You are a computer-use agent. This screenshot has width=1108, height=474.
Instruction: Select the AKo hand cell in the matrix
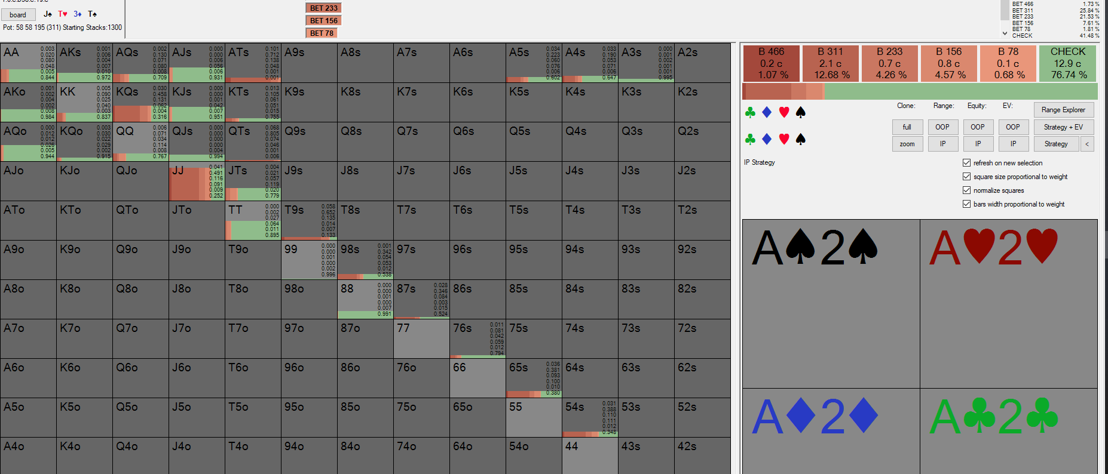(x=28, y=102)
